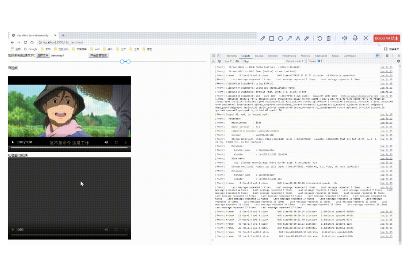
Task: Show the console sidebar
Action: [x=214, y=62]
